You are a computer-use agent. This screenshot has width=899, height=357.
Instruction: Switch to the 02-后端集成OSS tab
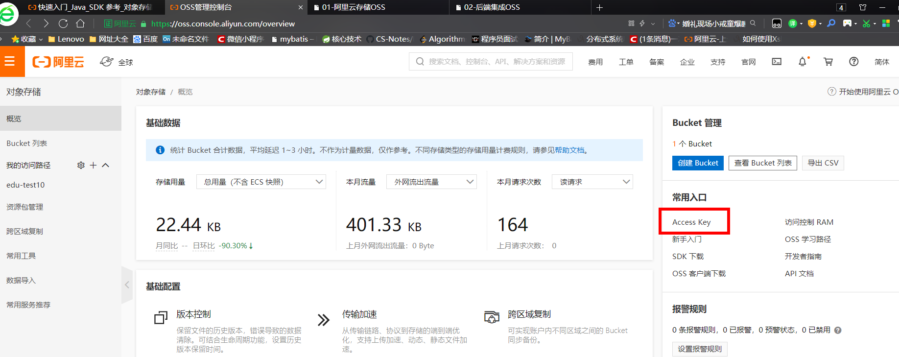519,7
